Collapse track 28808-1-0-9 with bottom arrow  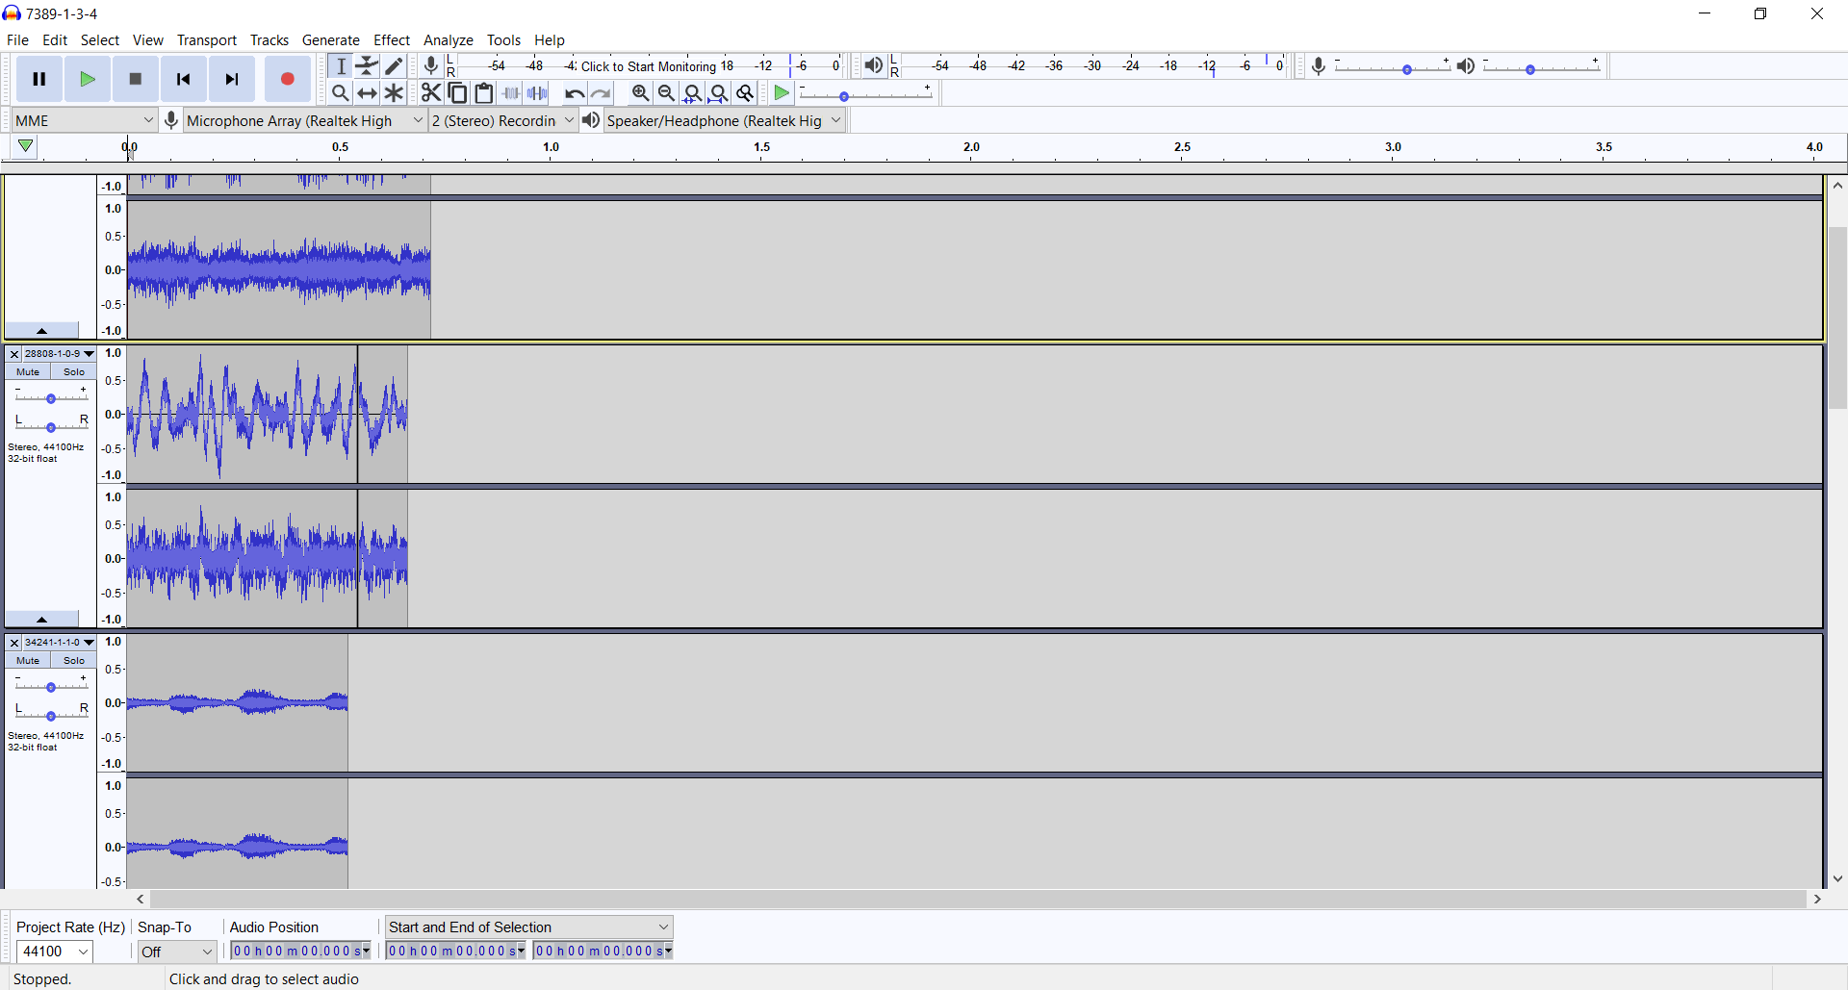point(41,620)
